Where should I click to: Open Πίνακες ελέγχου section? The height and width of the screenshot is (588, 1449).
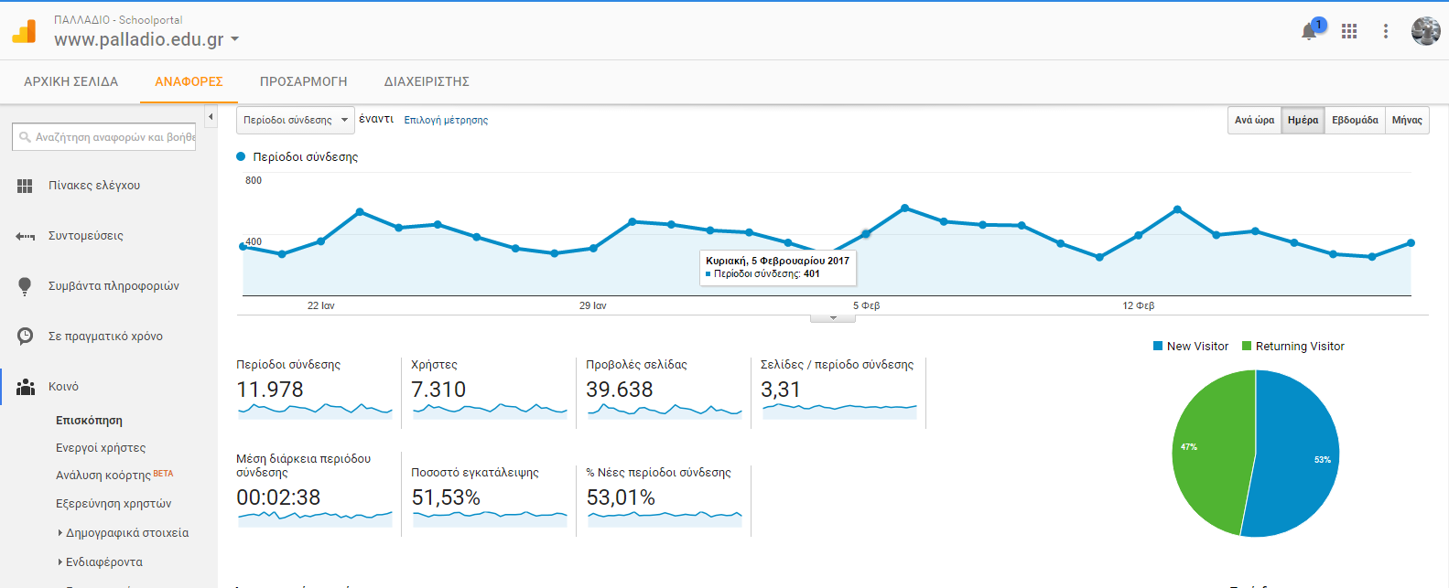94,186
